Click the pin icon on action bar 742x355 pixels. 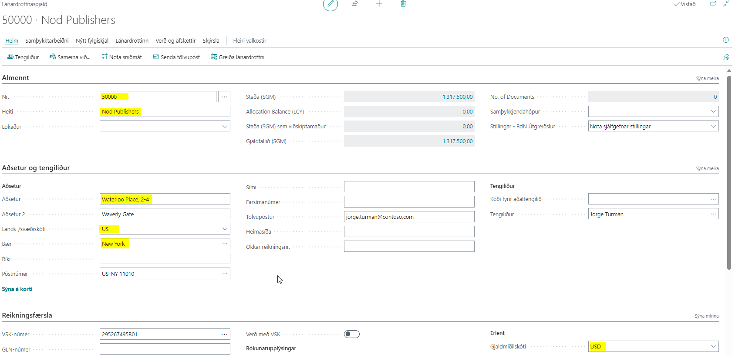[725, 57]
